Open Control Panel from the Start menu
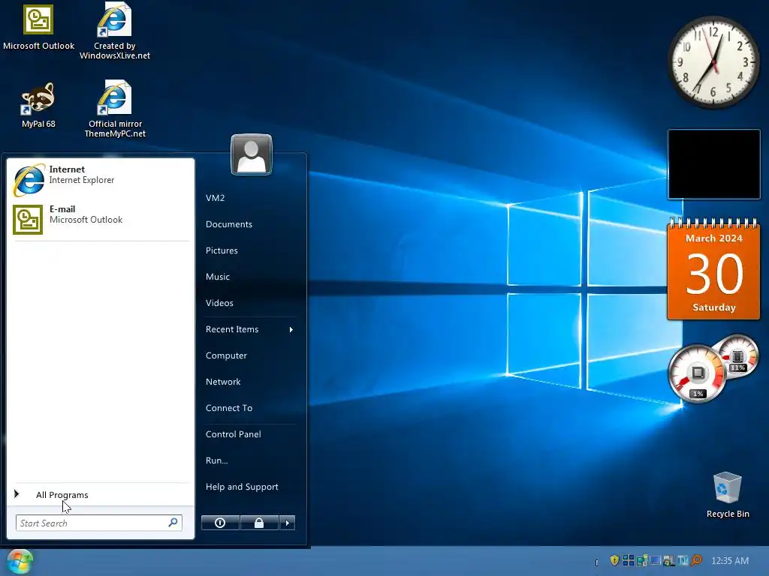 [234, 434]
